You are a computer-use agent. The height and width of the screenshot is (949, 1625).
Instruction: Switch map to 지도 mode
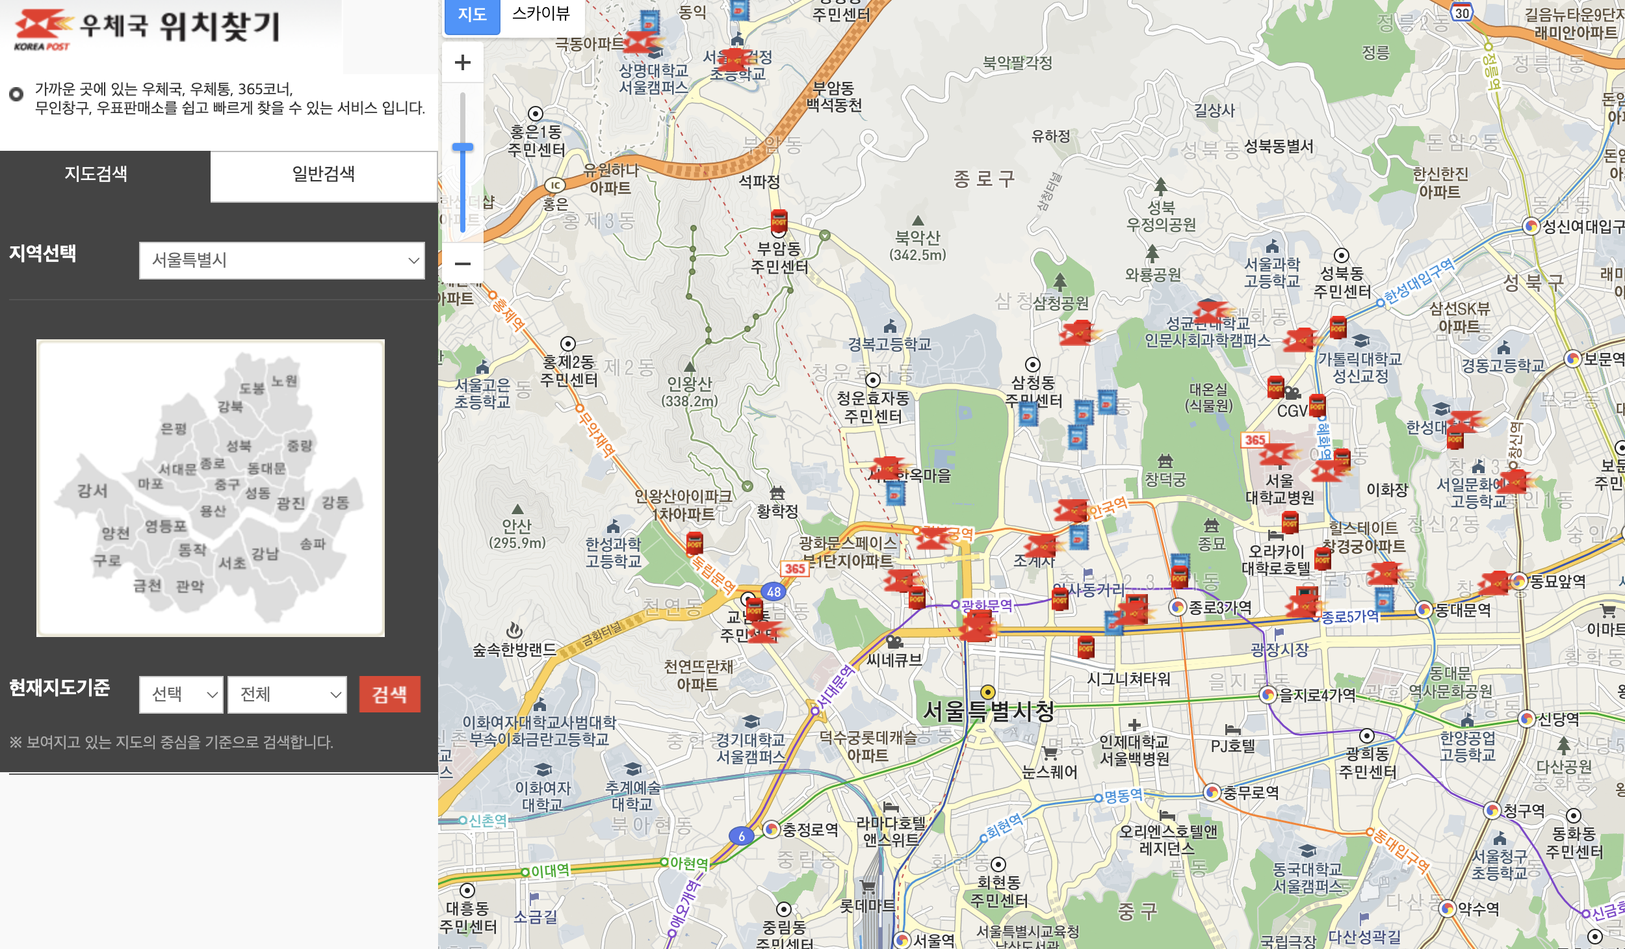pos(472,14)
